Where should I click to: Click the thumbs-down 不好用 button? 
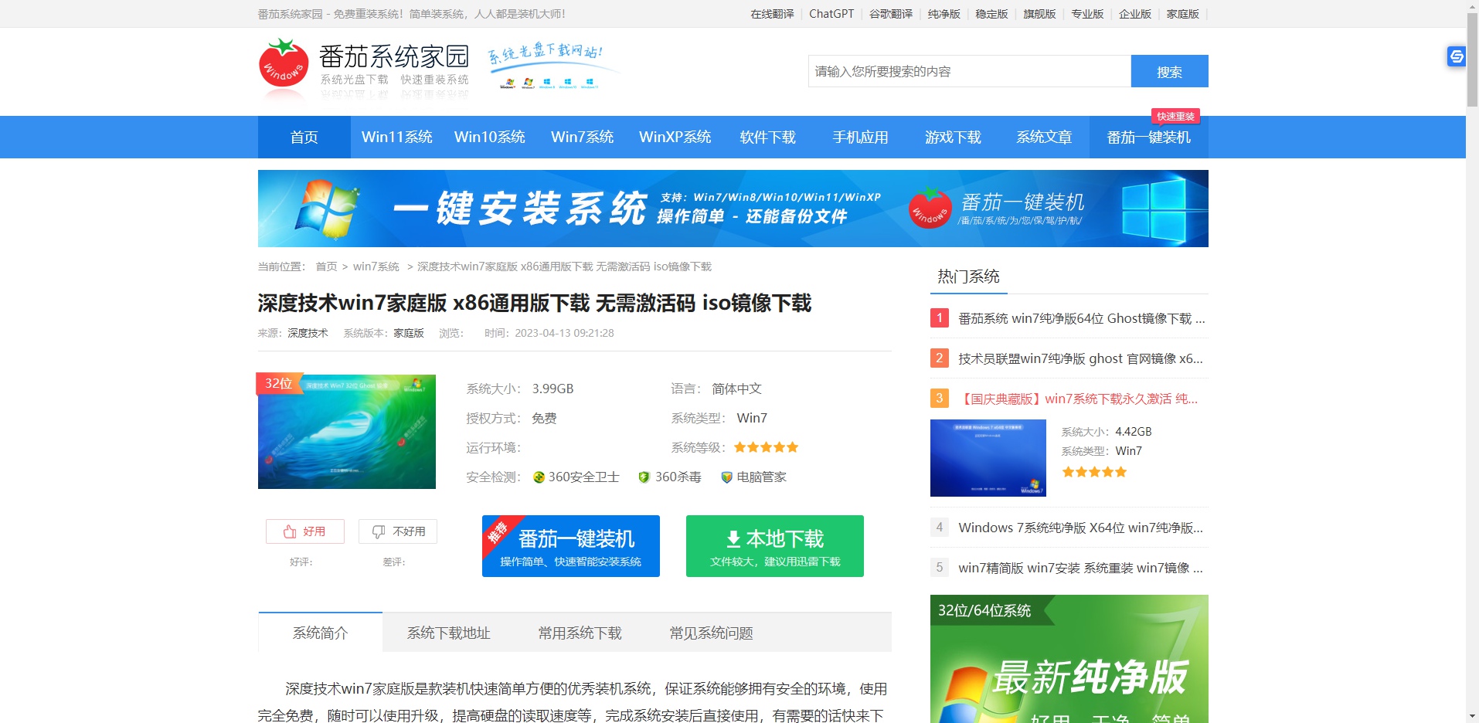pyautogui.click(x=398, y=531)
